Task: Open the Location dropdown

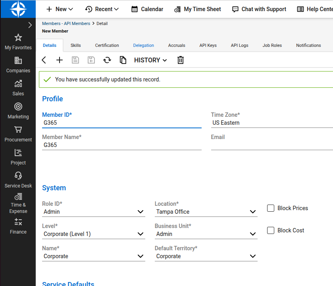Action: tap(206, 212)
